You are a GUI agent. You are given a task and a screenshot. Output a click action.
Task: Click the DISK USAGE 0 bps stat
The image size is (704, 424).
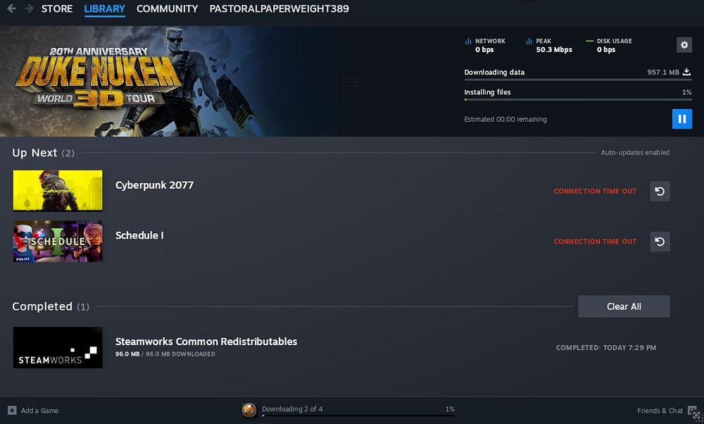click(x=609, y=45)
